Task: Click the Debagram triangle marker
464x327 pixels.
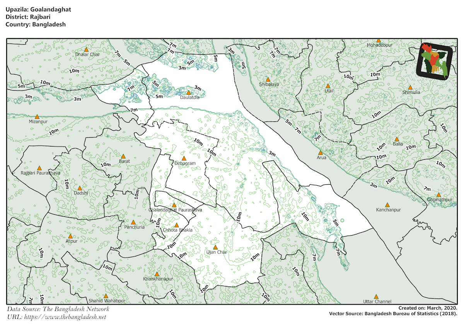Action: pos(184,158)
